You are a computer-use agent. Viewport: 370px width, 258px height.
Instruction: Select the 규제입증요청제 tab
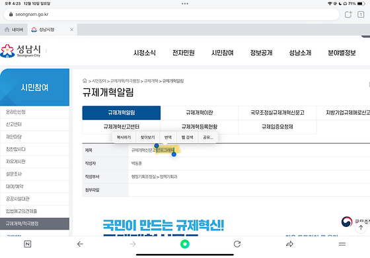pyautogui.click(x=277, y=127)
